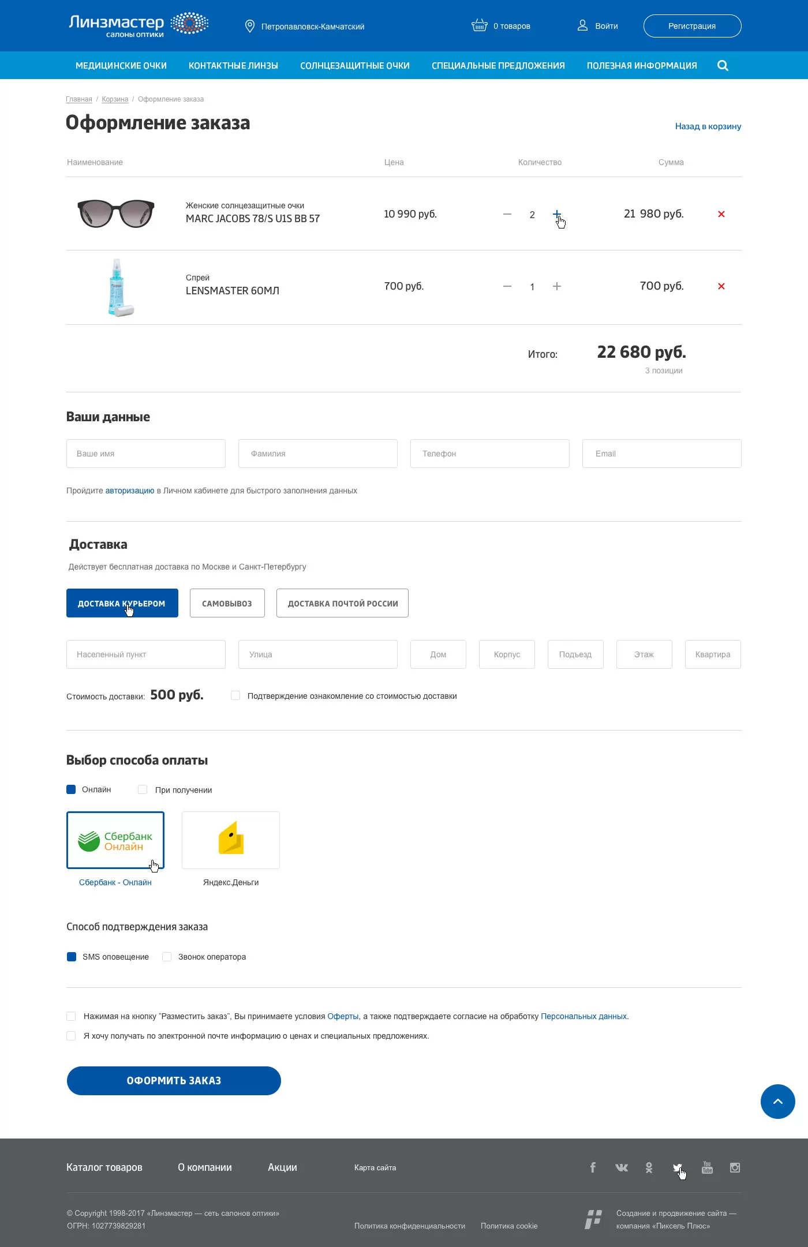
Task: Open Персональных данных link
Action: (584, 1016)
